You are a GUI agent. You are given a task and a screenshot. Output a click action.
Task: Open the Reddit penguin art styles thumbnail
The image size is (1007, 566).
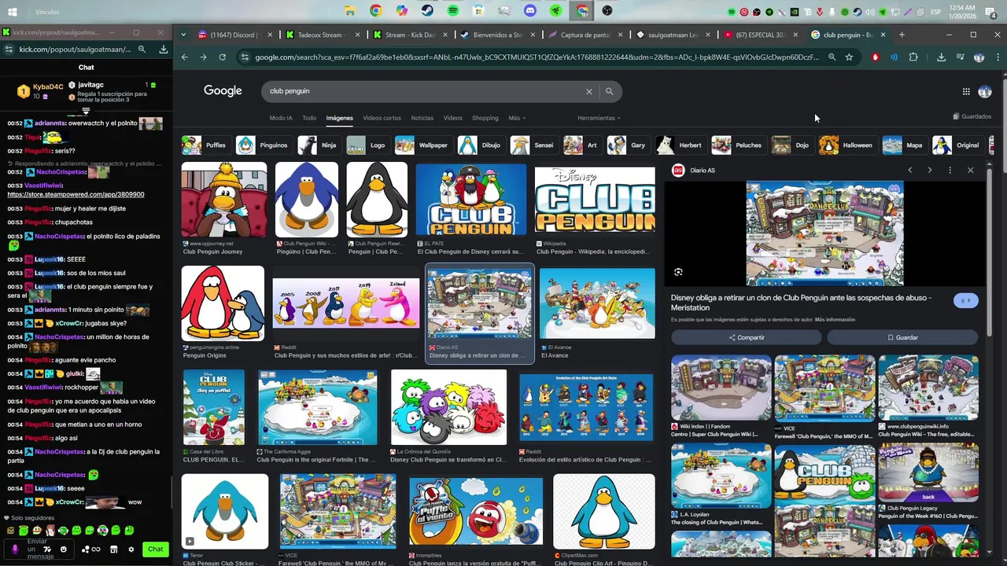[x=345, y=303]
